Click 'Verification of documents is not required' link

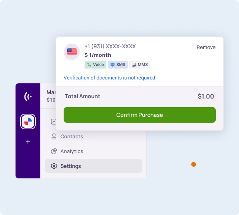point(109,78)
